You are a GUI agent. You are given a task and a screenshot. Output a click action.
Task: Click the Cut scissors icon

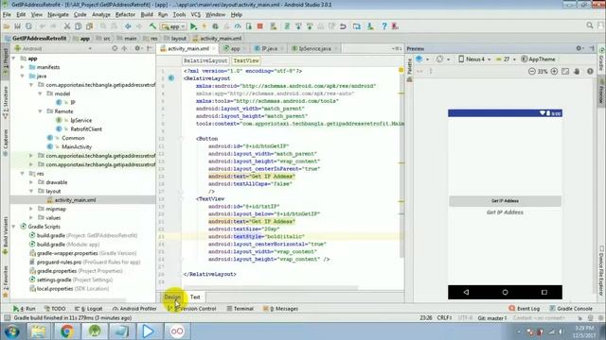[x=67, y=26]
